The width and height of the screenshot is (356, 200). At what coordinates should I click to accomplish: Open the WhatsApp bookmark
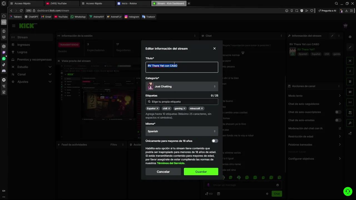pos(78,17)
